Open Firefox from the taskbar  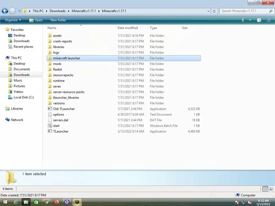click(x=57, y=202)
